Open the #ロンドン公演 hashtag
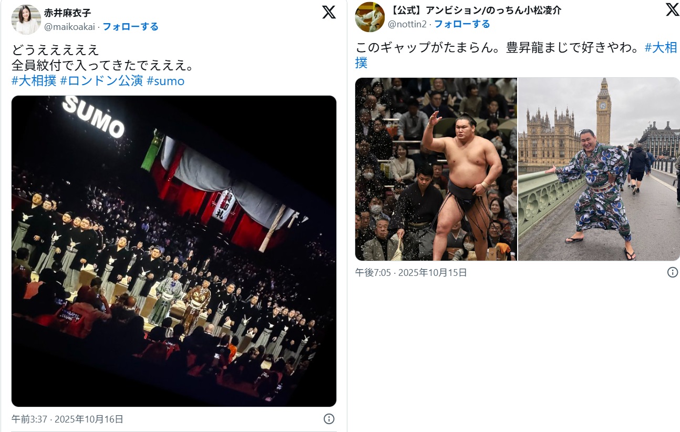The height and width of the screenshot is (432, 680). [x=101, y=81]
